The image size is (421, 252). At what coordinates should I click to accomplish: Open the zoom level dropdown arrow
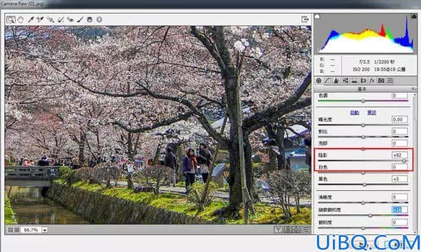45,230
